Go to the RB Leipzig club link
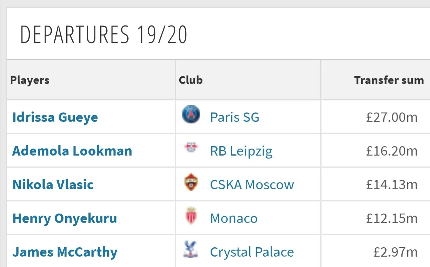This screenshot has height=267, width=430. (241, 151)
